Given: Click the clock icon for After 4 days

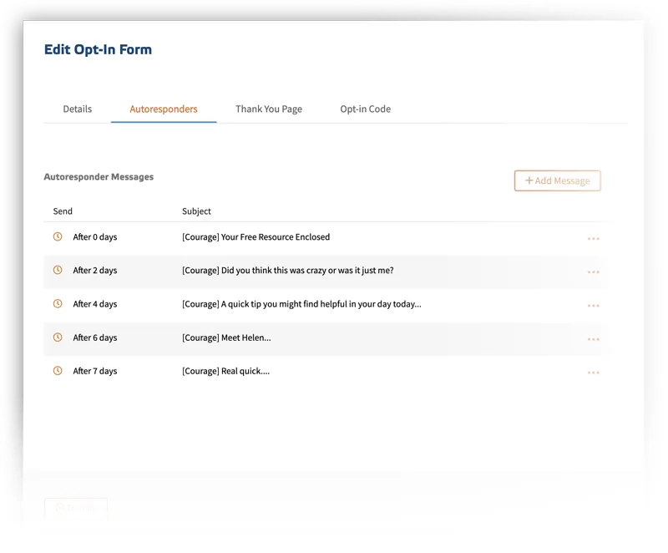Looking at the screenshot, I should (x=58, y=303).
